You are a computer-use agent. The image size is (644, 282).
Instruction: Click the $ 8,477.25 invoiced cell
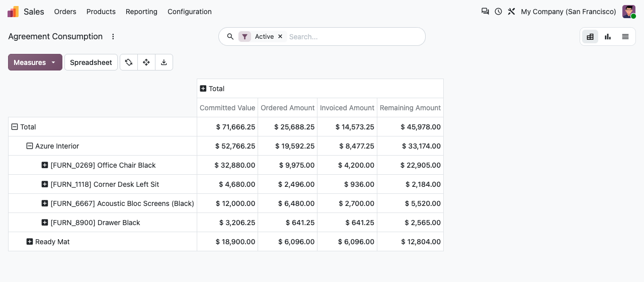347,146
